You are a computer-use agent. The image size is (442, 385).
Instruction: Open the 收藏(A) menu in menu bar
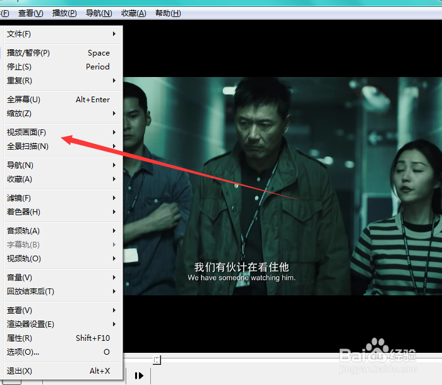(134, 13)
